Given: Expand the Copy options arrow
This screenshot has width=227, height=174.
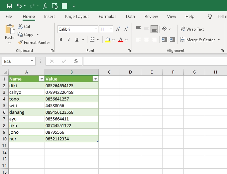Looking at the screenshot, I should 38,35.
